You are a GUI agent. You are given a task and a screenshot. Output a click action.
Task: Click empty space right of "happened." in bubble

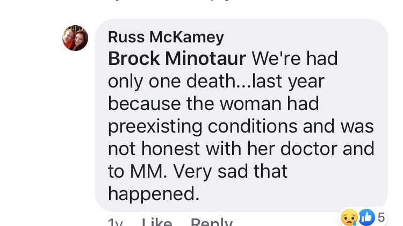[x=279, y=193]
